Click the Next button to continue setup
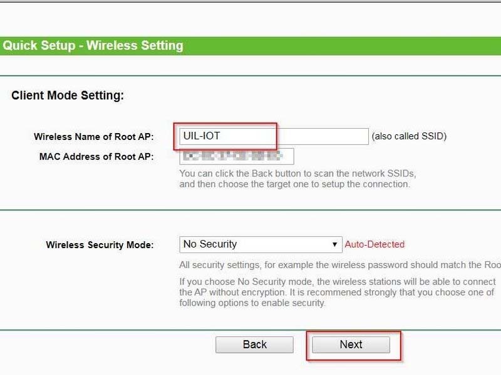Viewport: 501px width, 375px height. pos(351,344)
